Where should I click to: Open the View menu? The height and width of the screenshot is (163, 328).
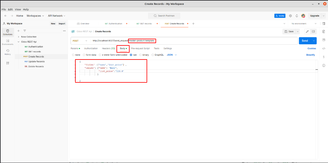[18, 10]
